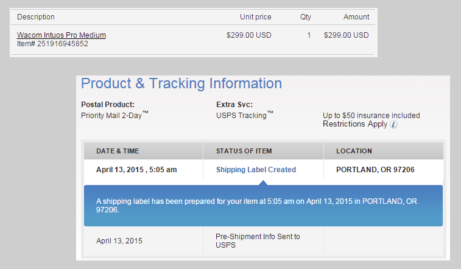Image resolution: width=461 pixels, height=269 pixels.
Task: Click the blue shipping label detail banner
Action: [x=263, y=206]
